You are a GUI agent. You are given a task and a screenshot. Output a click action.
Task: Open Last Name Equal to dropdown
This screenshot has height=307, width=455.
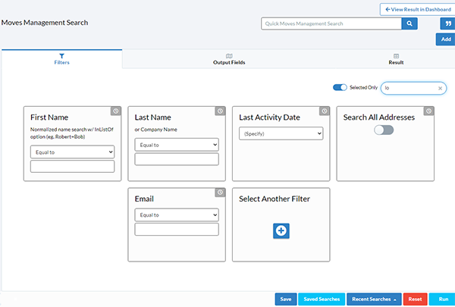coord(177,145)
